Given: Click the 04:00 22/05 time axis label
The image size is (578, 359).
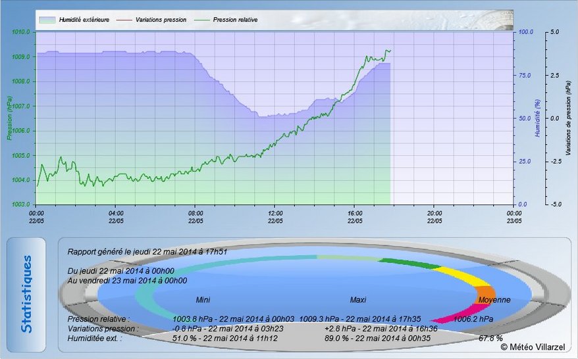Looking at the screenshot, I should tap(116, 217).
